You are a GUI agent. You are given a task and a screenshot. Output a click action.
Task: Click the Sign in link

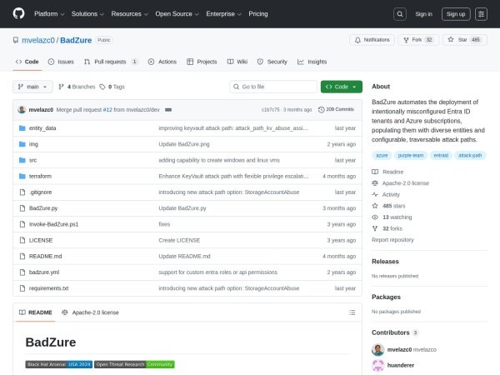pyautogui.click(x=424, y=14)
